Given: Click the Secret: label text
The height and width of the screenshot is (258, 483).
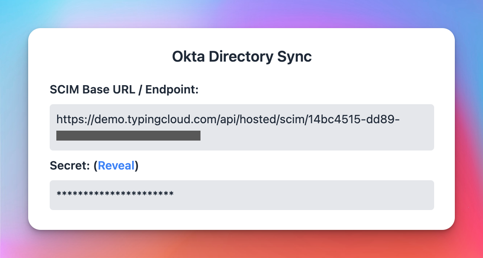Looking at the screenshot, I should click(70, 165).
